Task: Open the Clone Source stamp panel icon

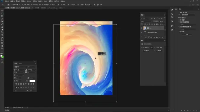Action: [172, 21]
